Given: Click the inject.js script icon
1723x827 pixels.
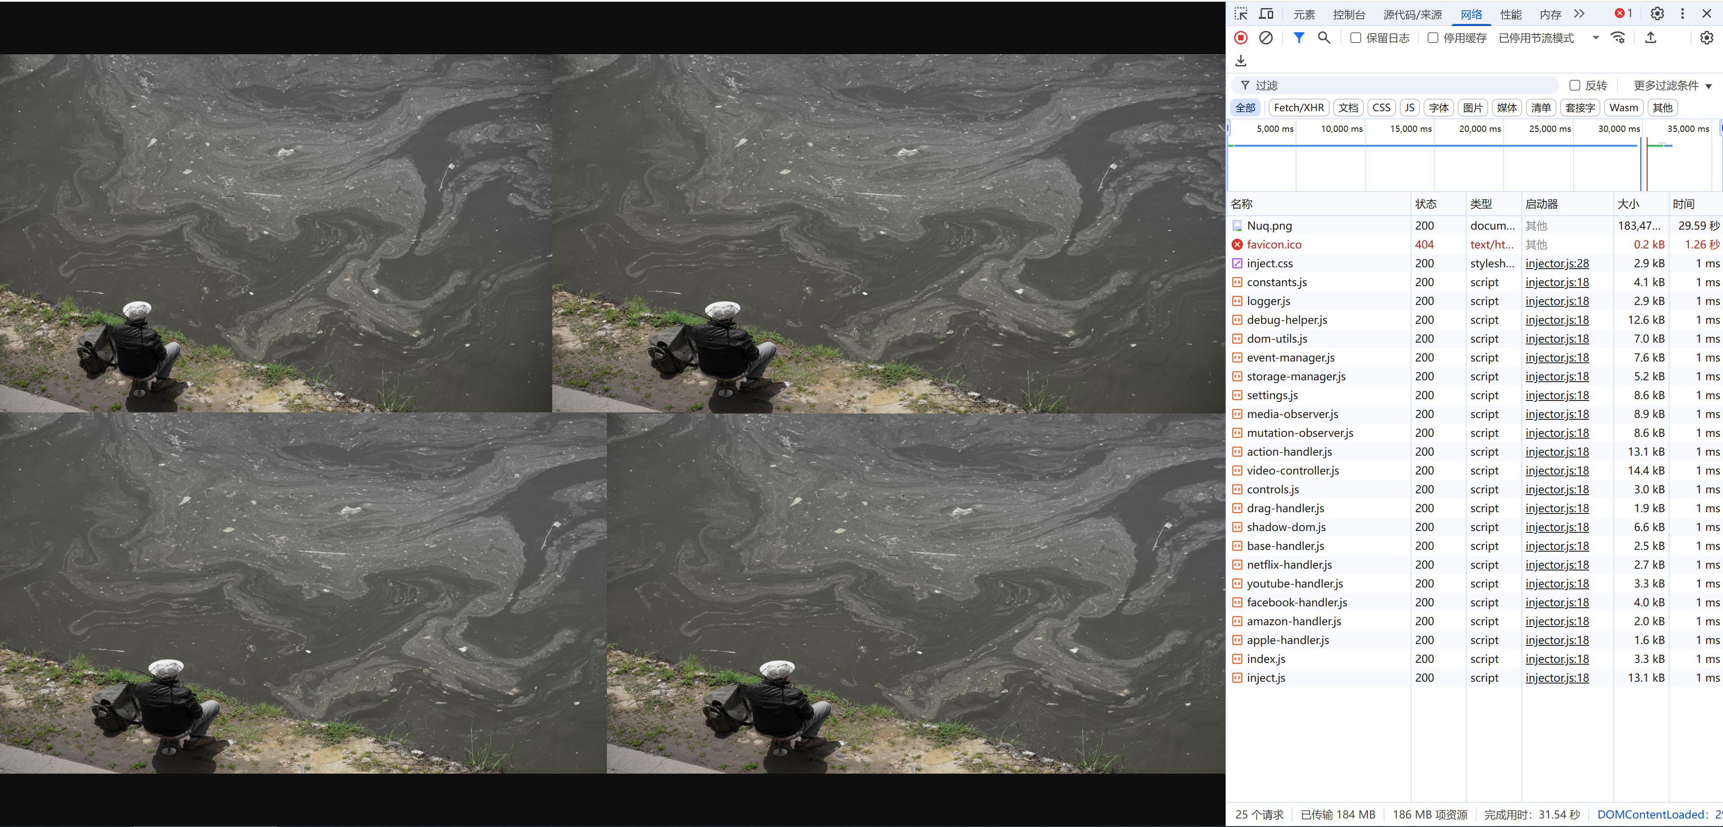Looking at the screenshot, I should [1237, 677].
